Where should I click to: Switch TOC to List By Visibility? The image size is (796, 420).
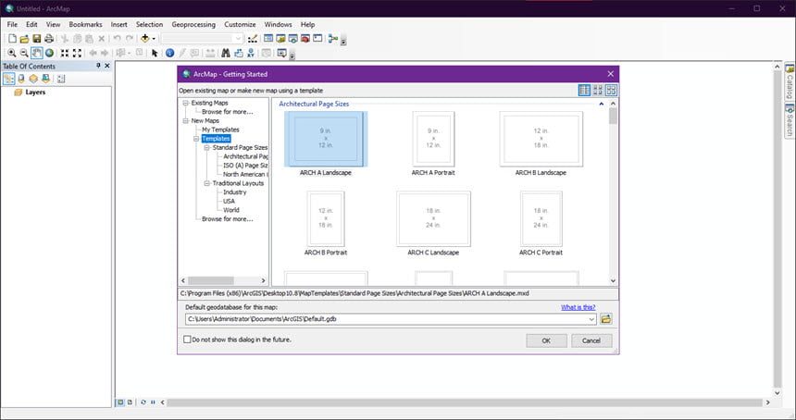[x=33, y=79]
